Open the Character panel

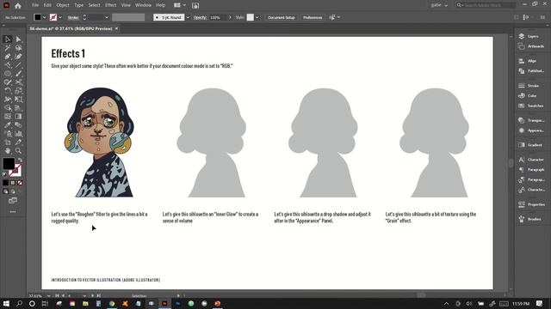[x=530, y=160]
